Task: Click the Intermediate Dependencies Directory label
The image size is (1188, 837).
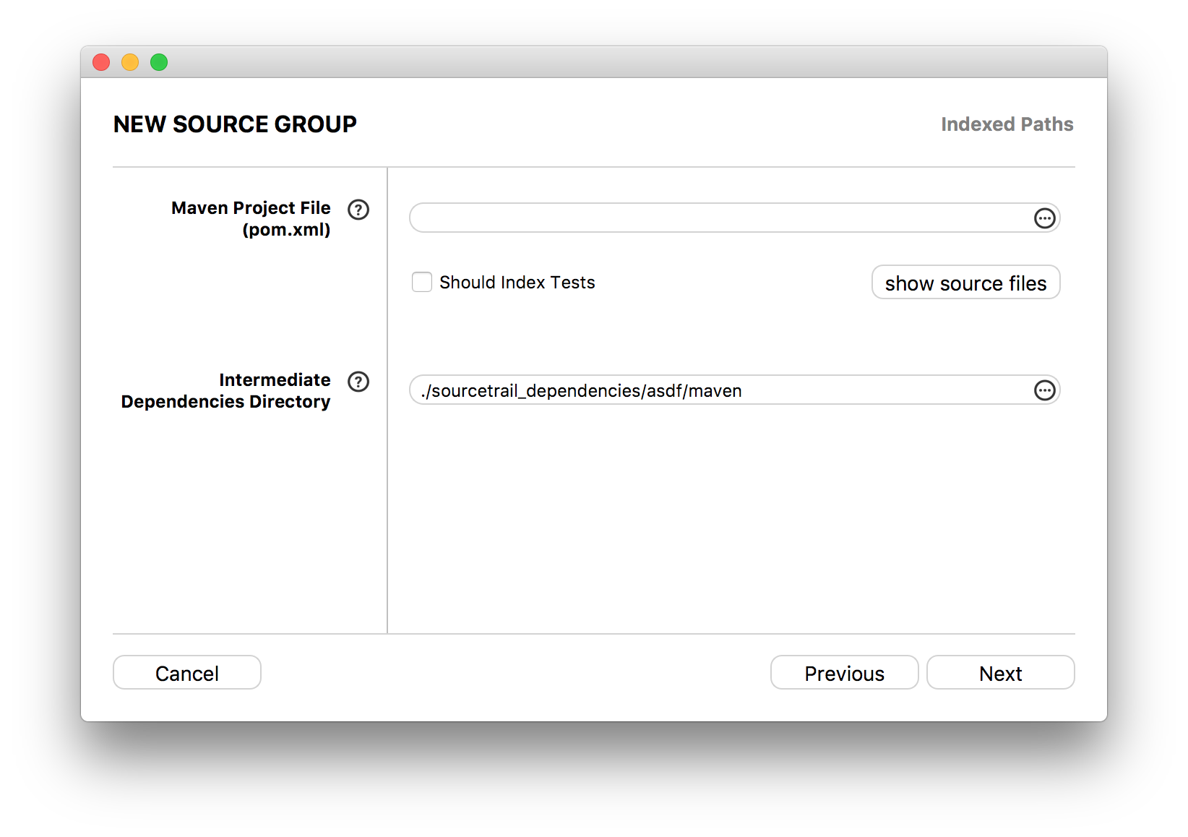Action: coord(225,390)
